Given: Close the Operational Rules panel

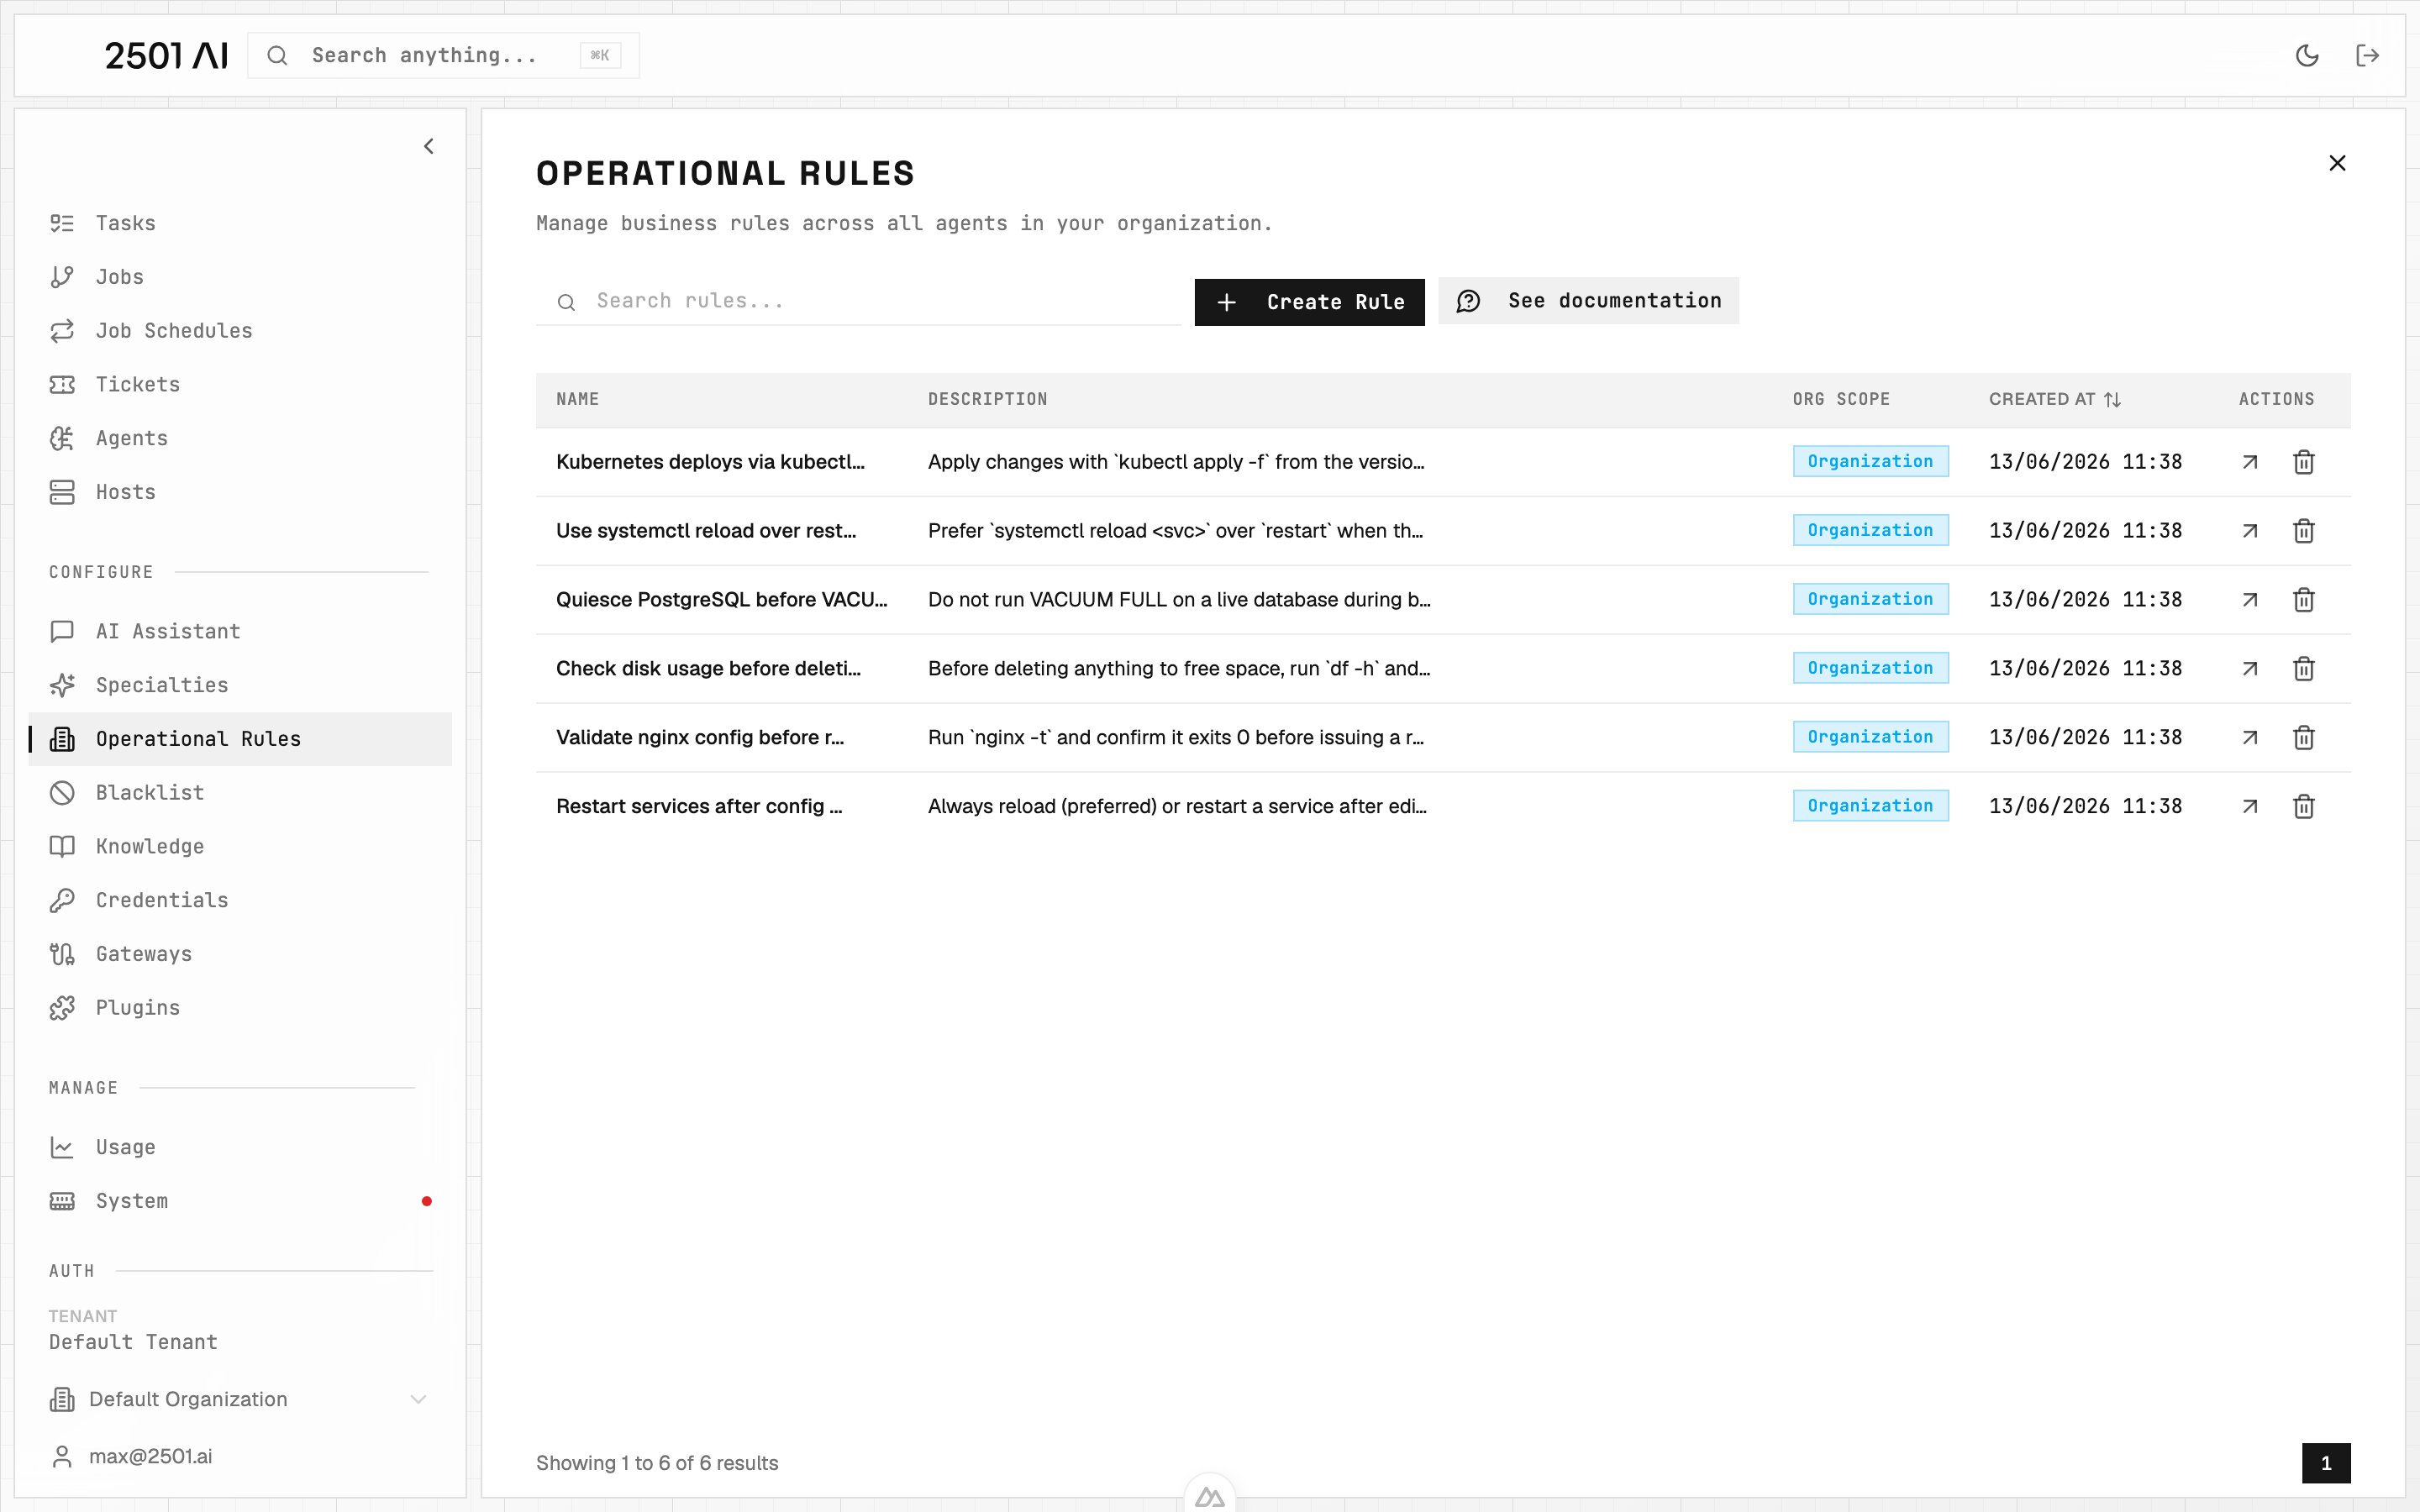Looking at the screenshot, I should tap(2337, 163).
